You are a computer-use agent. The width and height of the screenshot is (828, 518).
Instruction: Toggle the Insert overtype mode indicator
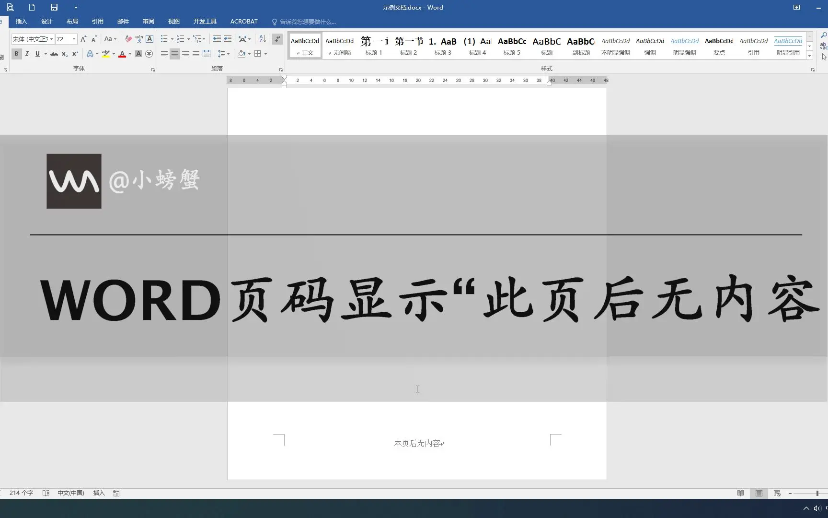tap(99, 493)
